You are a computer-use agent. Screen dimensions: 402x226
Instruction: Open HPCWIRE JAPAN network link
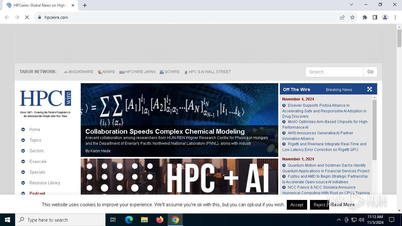[137, 72]
